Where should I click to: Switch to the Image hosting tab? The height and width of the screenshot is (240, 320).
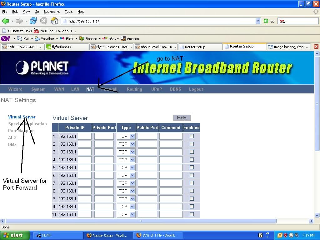click(x=288, y=47)
